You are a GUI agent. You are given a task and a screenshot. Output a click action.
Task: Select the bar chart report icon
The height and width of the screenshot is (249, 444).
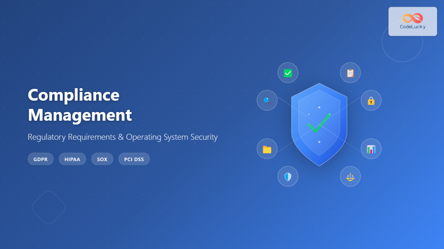tap(371, 149)
